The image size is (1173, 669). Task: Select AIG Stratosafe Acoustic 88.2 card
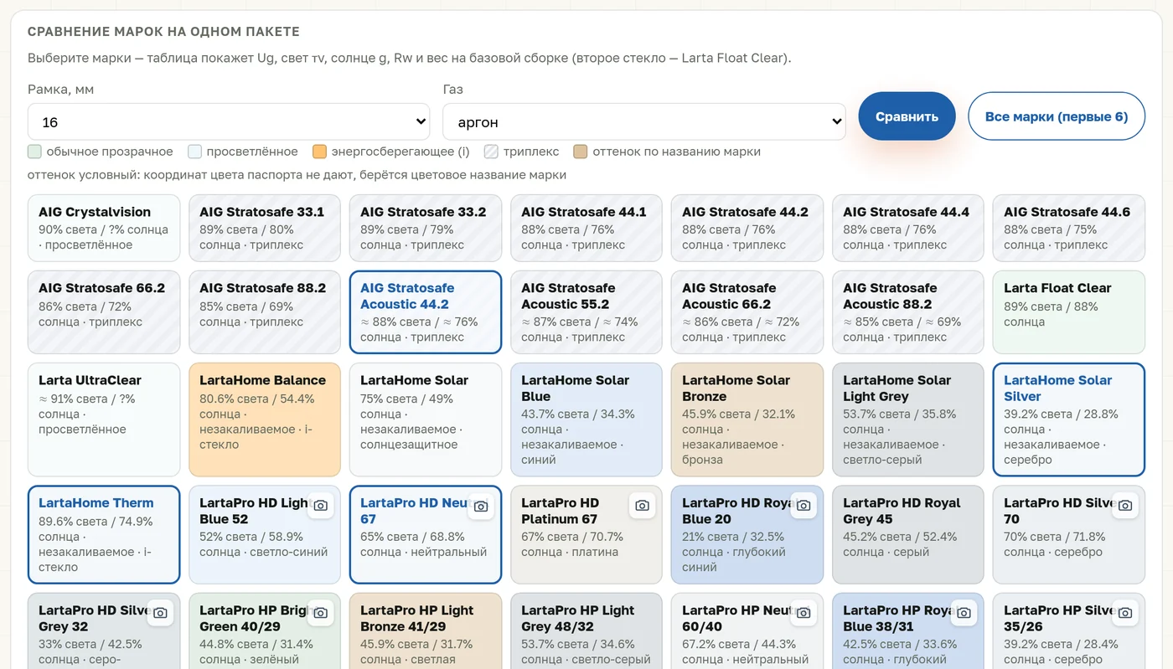click(x=908, y=312)
